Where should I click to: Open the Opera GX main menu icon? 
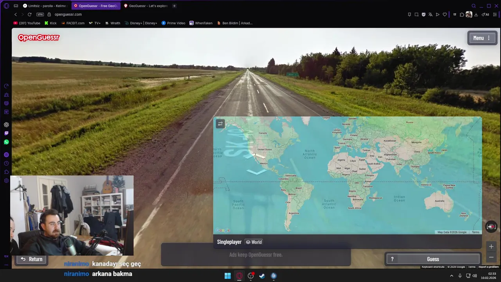point(6,6)
